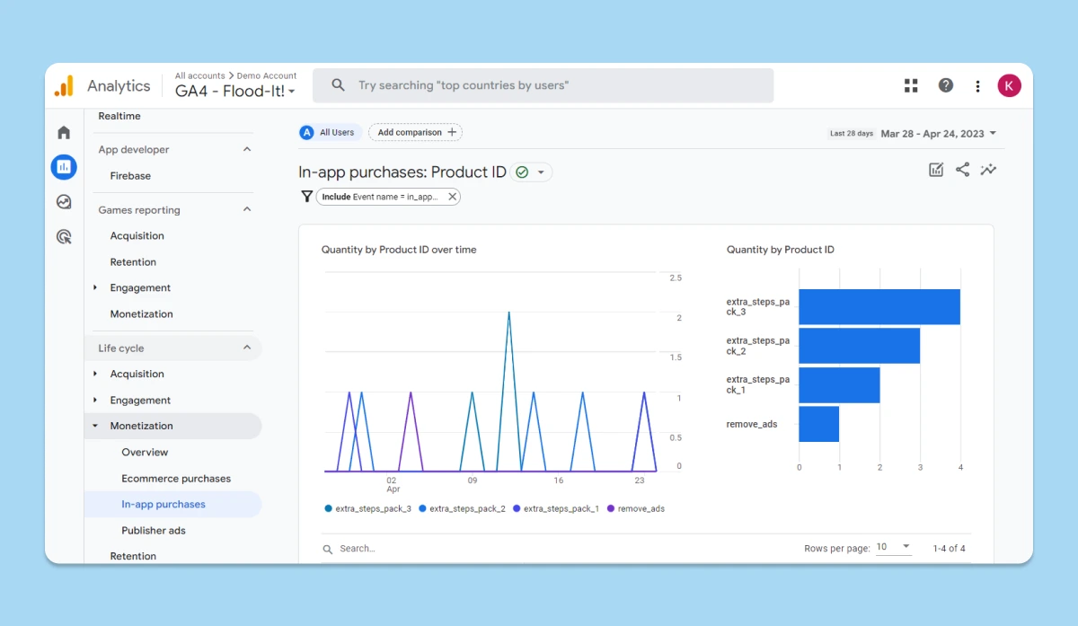Screen dimensions: 1078x626
Task: Click the Customize report pencil icon
Action: point(936,170)
